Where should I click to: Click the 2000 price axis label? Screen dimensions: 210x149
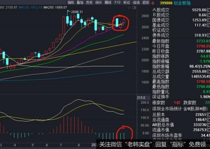click(145, 60)
